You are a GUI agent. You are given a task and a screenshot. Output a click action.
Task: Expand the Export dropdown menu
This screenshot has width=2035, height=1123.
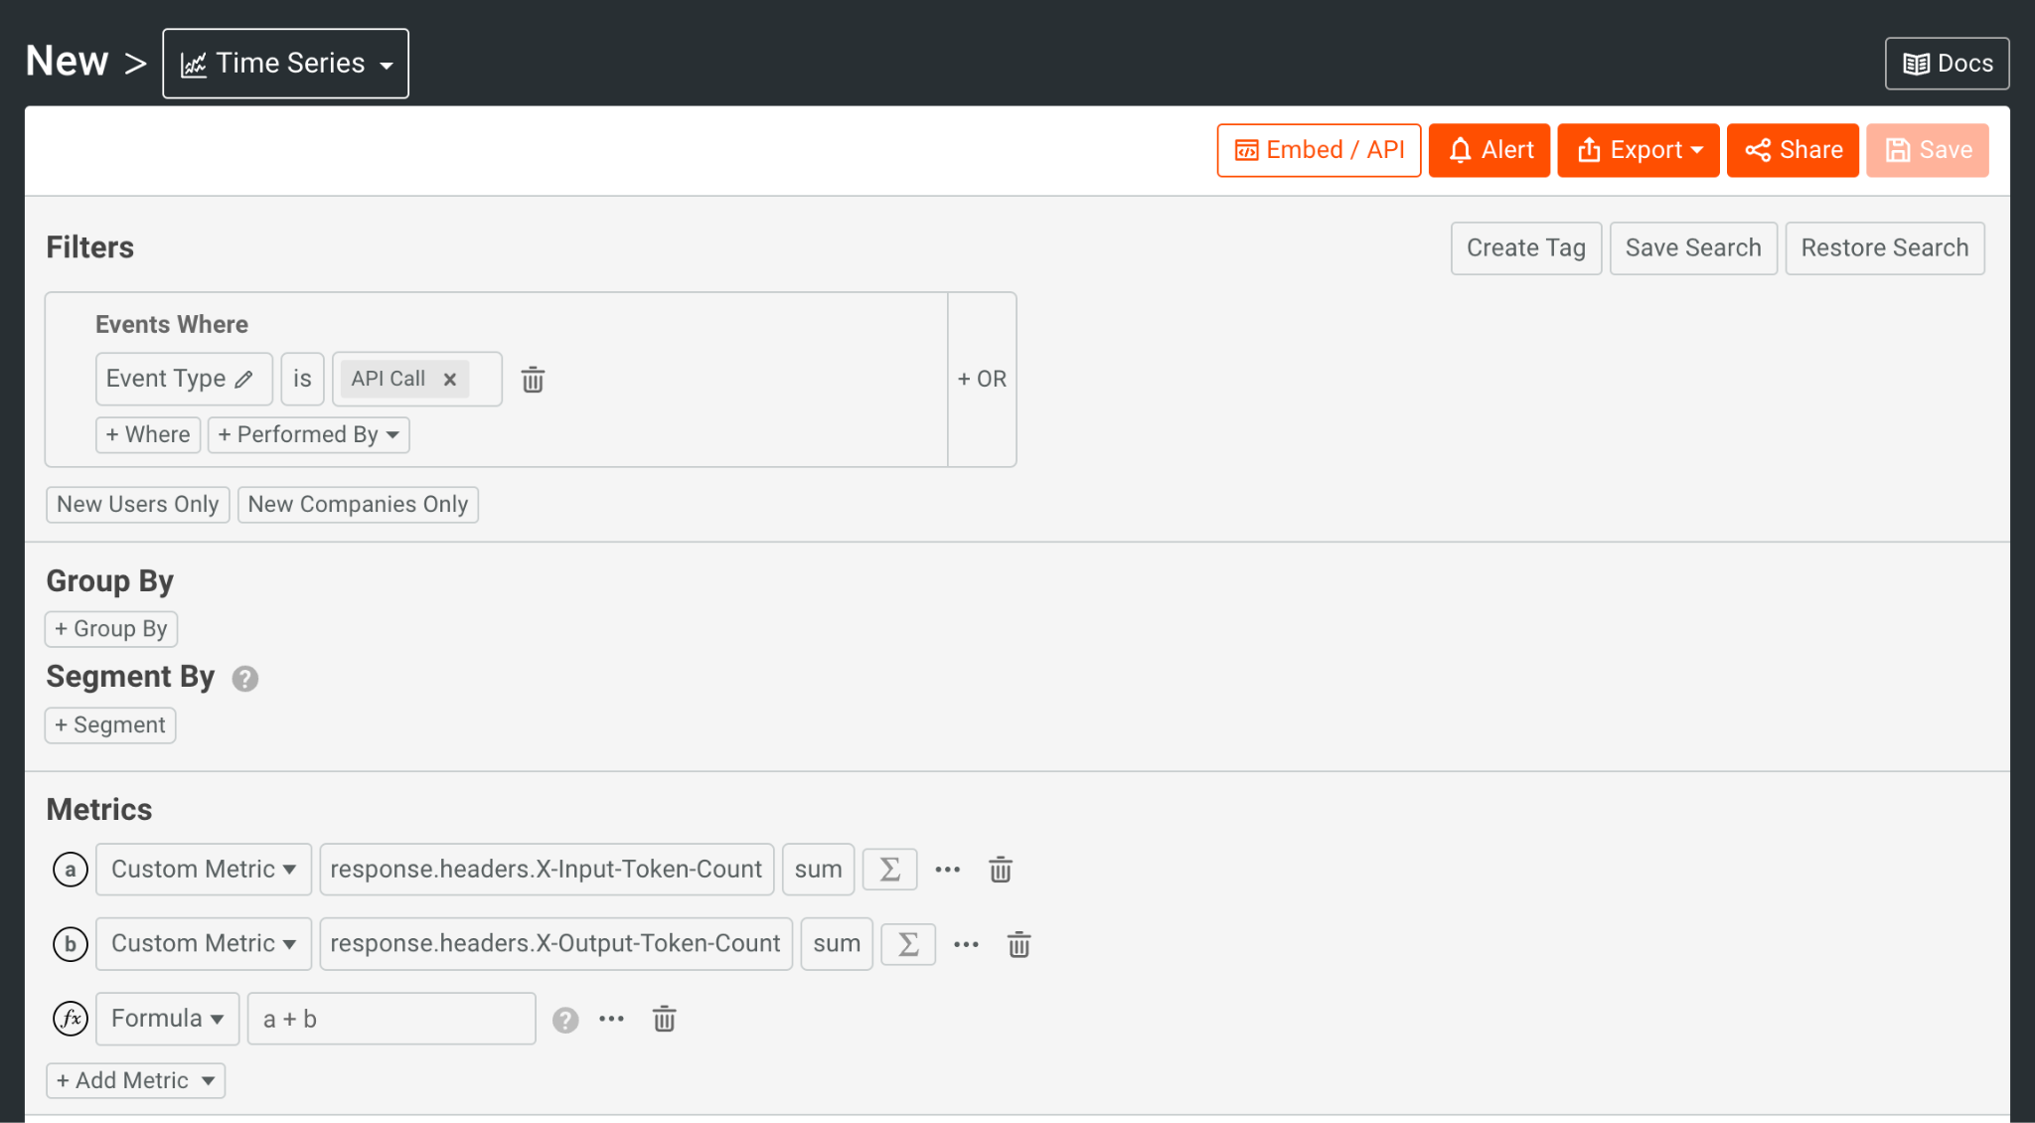tap(1639, 150)
